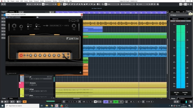
Task: Open the Auto-Scroll options arrow
Action: tap(61, 4)
